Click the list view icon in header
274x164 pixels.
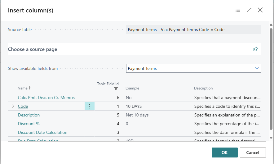tap(238, 10)
